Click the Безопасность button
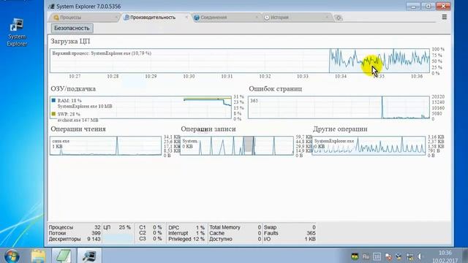Image resolution: width=468 pixels, height=263 pixels. click(x=72, y=28)
